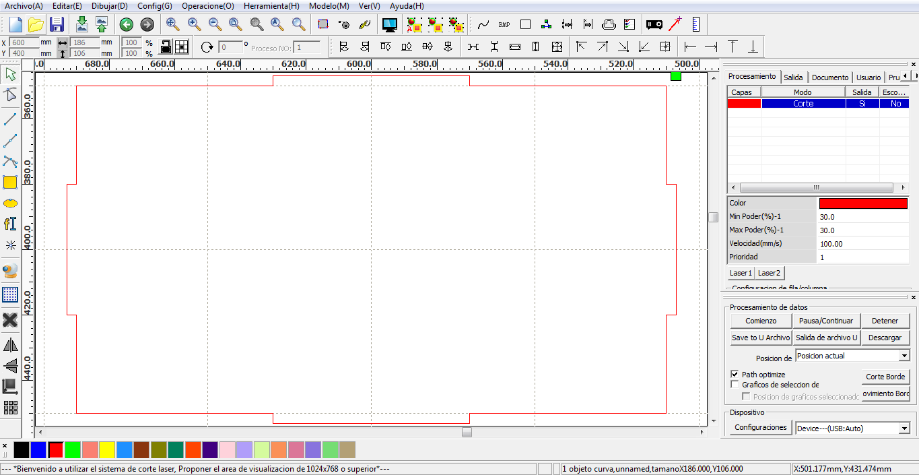Save the file with the floppy disk icon
This screenshot has height=475, width=919.
click(57, 25)
